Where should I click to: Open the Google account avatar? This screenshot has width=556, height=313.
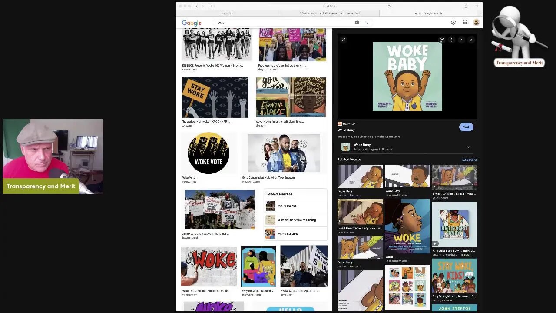(x=476, y=23)
